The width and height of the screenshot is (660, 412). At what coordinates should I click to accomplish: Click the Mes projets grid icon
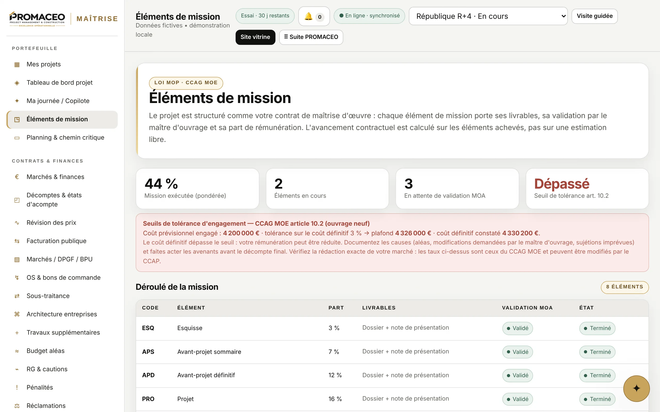click(17, 65)
